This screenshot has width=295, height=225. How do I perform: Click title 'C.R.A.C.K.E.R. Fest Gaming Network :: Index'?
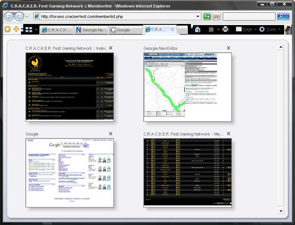(x=66, y=48)
